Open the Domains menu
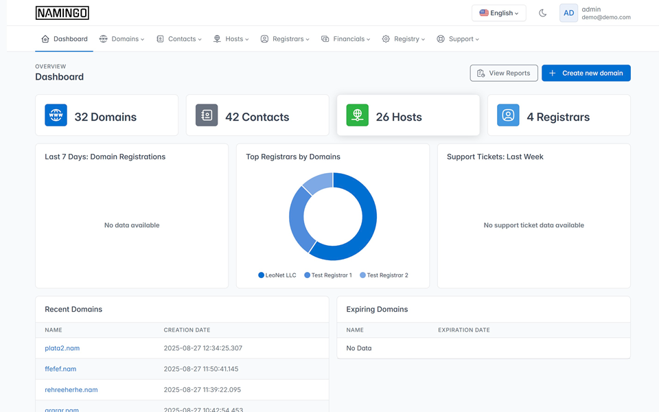This screenshot has width=659, height=412. (x=122, y=38)
